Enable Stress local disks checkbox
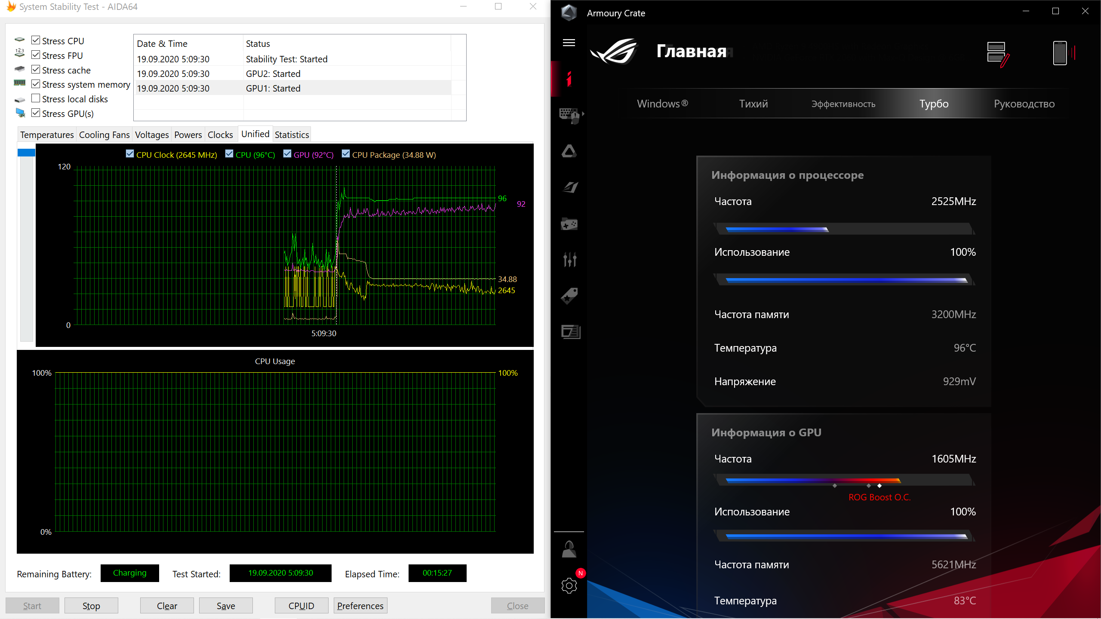Image resolution: width=1101 pixels, height=619 pixels. (36, 98)
